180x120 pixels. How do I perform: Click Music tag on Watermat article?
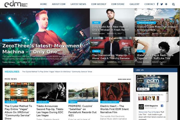click(141, 51)
